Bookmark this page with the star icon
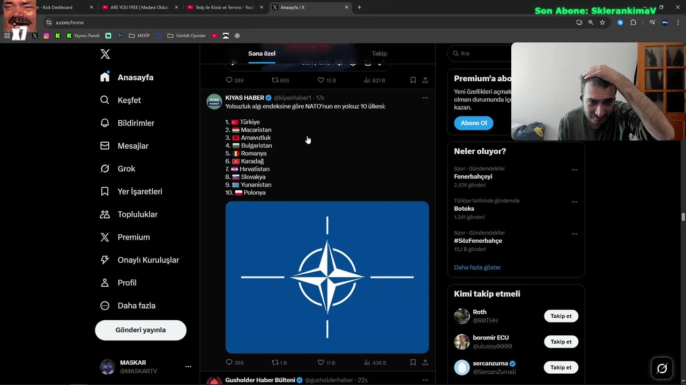 pos(602,22)
